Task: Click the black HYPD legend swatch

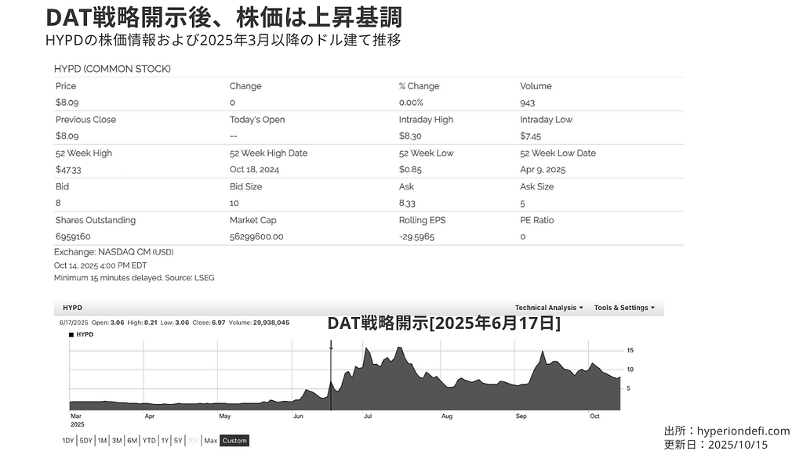Action: tap(71, 334)
